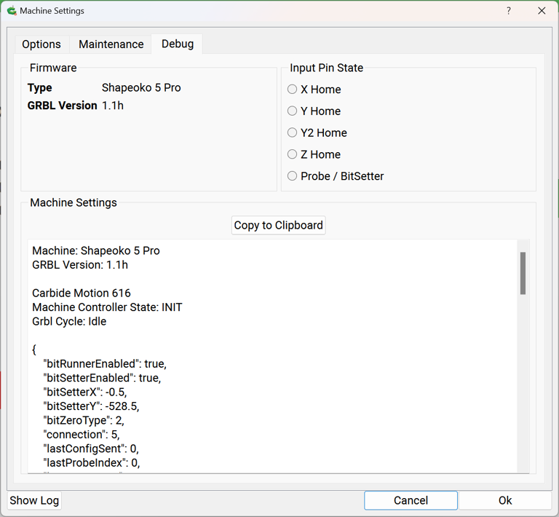Close the Machine Settings dialog with X

[x=542, y=11]
